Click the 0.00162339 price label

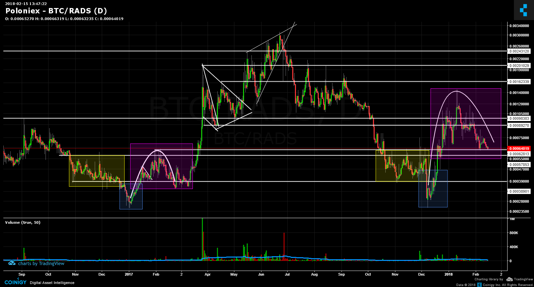(519, 82)
